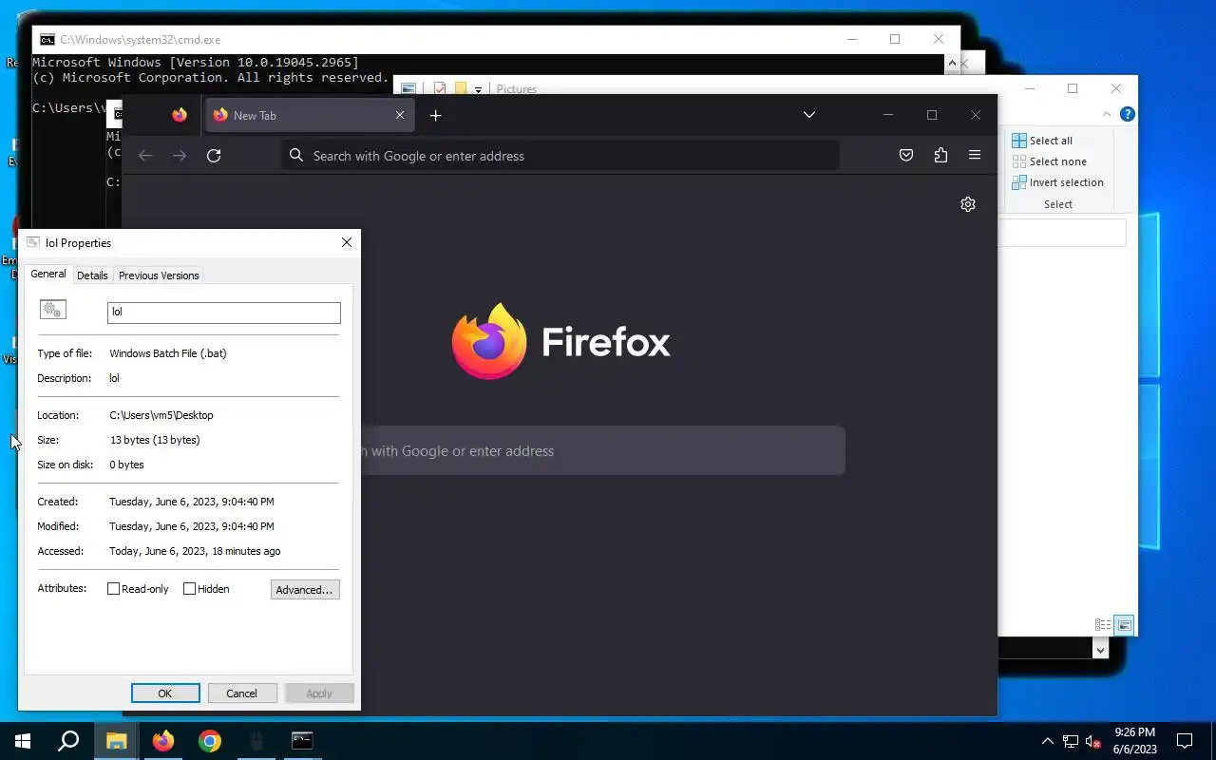Switch to the Details tab
1216x760 pixels.
coord(92,275)
